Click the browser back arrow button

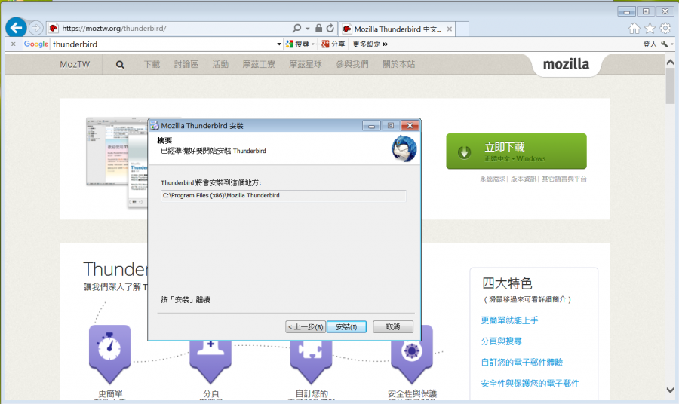tap(15, 28)
